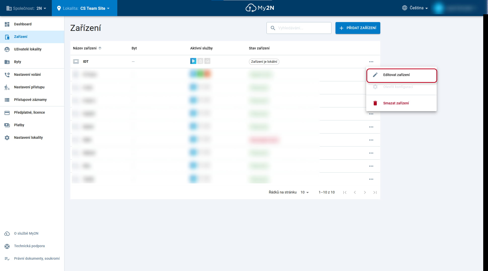Open Přístupové záznamy page
The width and height of the screenshot is (488, 271).
click(x=32, y=100)
